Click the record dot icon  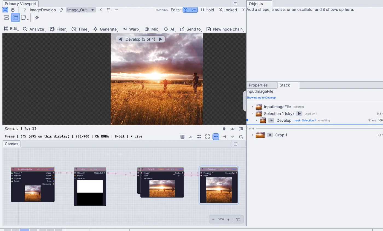(x=224, y=128)
